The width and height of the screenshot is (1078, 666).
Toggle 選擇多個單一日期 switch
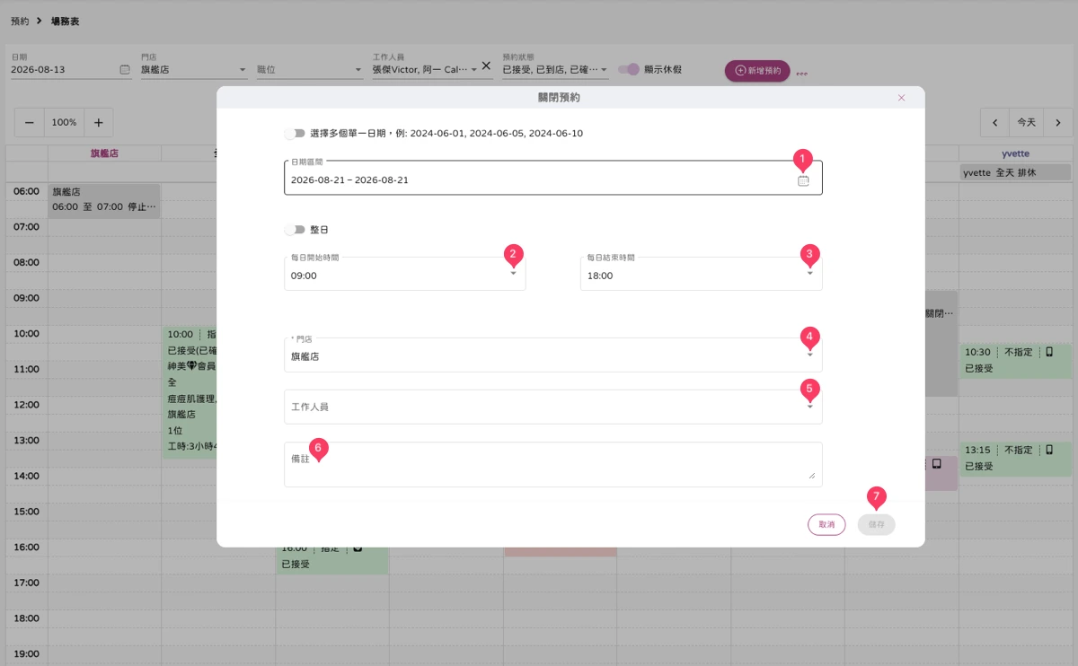(x=295, y=134)
